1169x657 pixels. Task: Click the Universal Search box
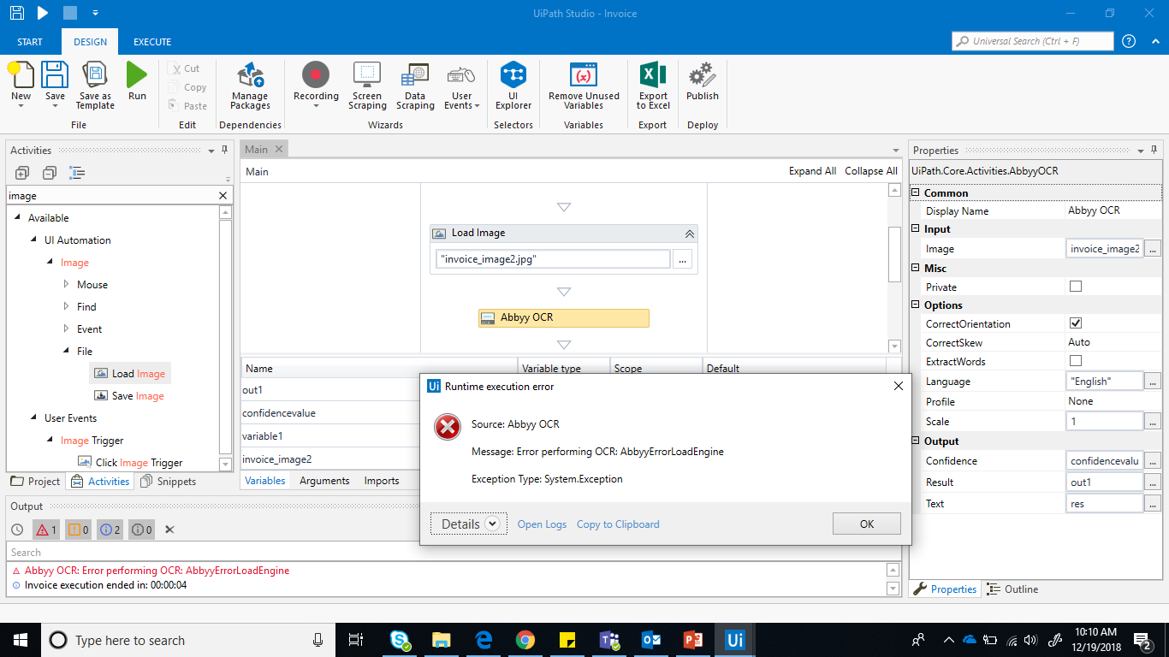(x=1033, y=41)
